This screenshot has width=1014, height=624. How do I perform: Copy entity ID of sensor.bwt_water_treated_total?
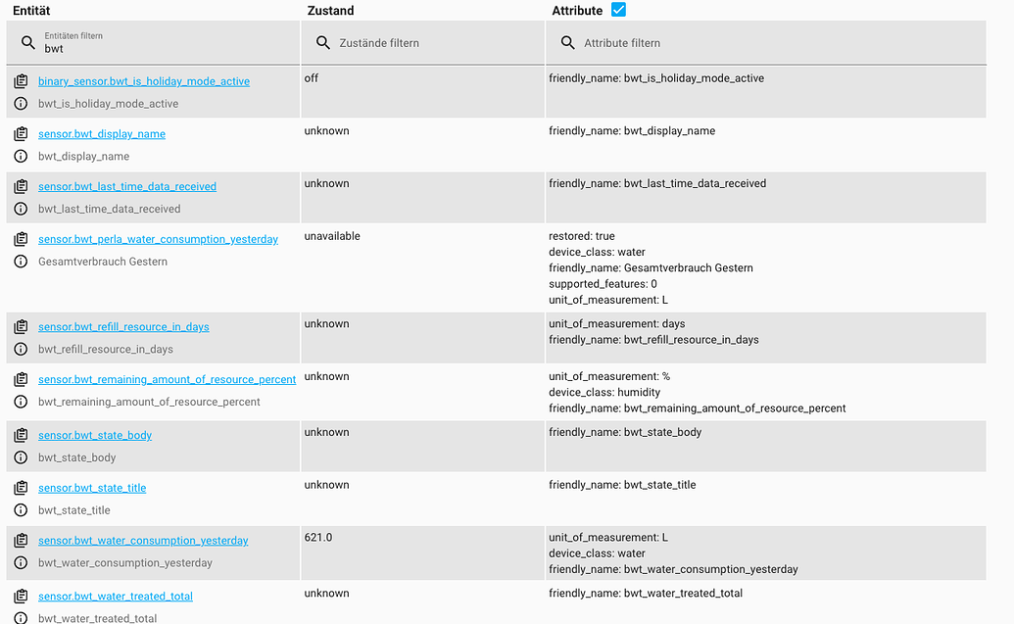tap(20, 596)
